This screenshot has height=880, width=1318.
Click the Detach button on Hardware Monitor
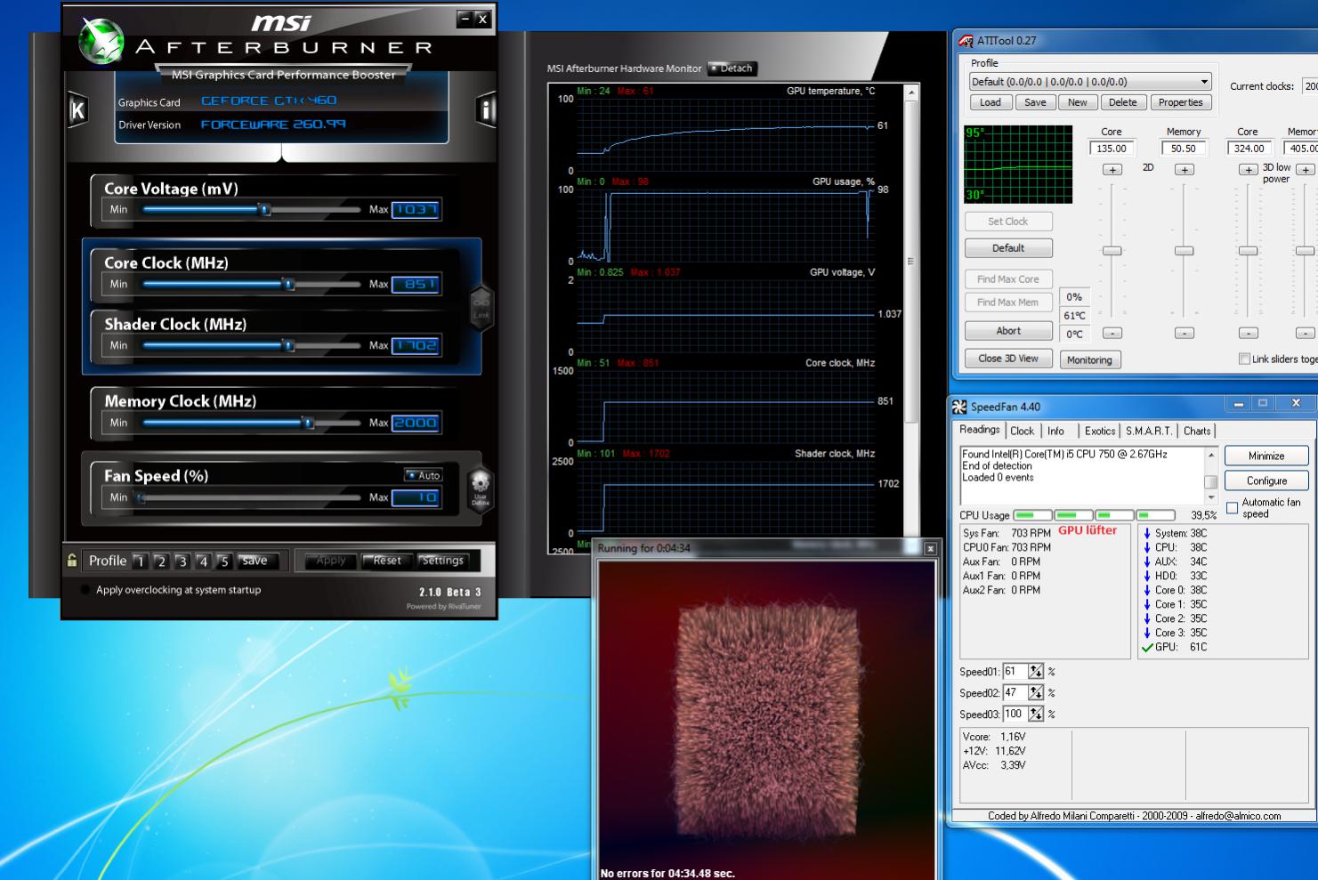click(x=732, y=69)
